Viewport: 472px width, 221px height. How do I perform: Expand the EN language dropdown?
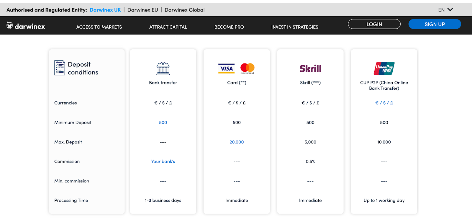pyautogui.click(x=445, y=10)
